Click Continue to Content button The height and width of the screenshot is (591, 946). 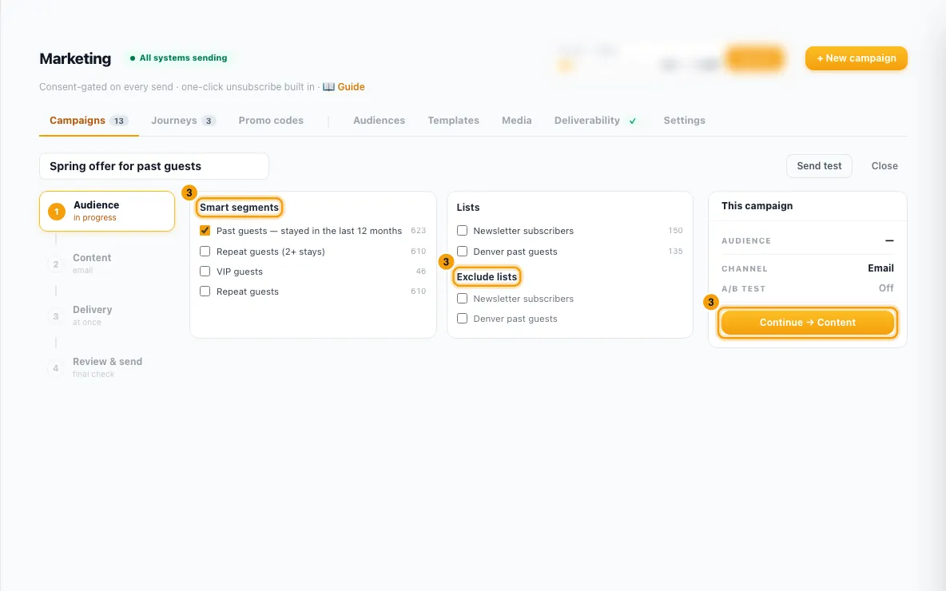pyautogui.click(x=807, y=323)
